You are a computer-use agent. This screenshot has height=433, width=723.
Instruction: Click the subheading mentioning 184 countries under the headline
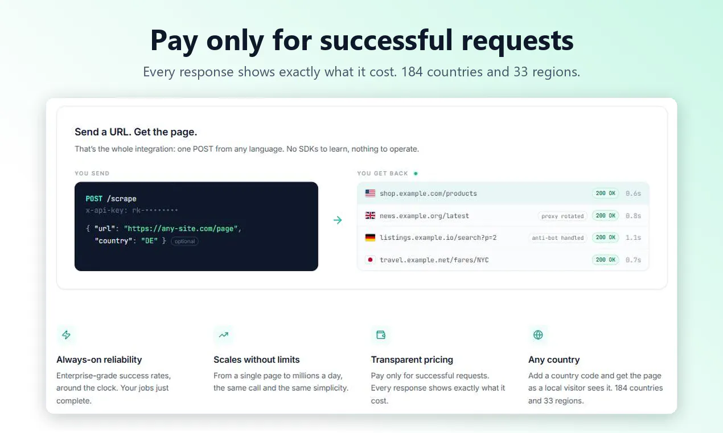[362, 72]
